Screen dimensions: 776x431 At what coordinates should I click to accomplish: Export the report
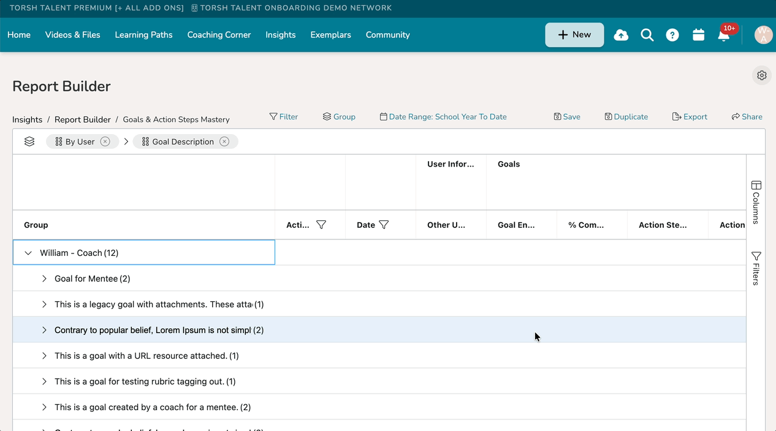[x=690, y=116]
